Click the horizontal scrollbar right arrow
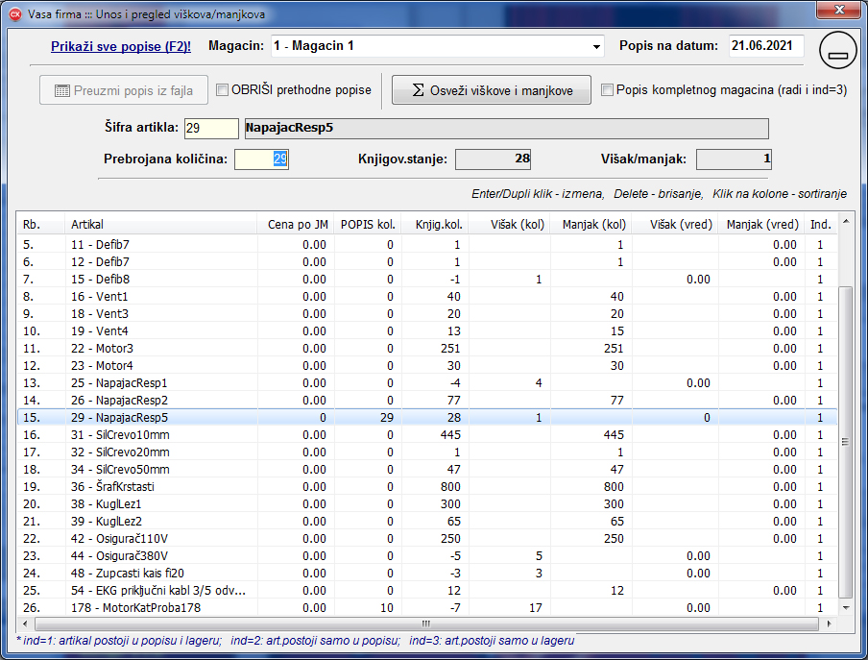Screen dimensions: 868x660 829,623
